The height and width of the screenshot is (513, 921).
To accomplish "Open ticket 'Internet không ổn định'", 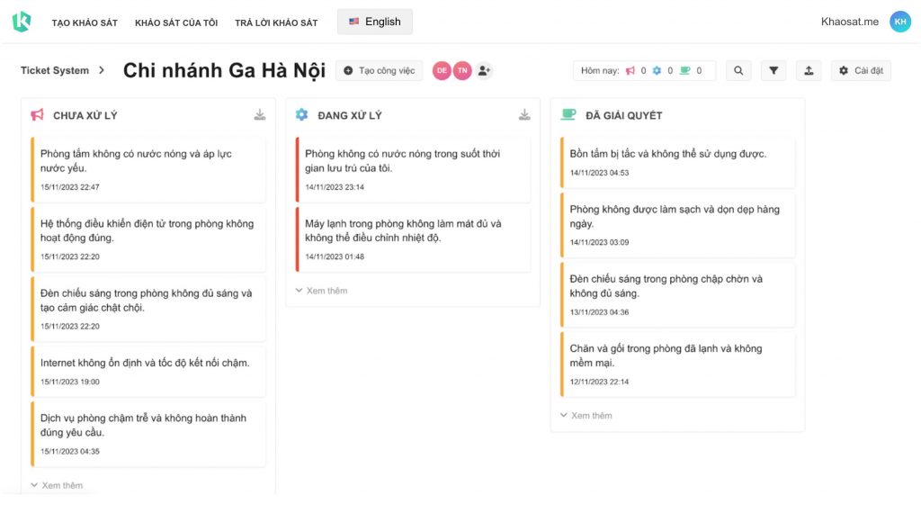I will [x=148, y=372].
